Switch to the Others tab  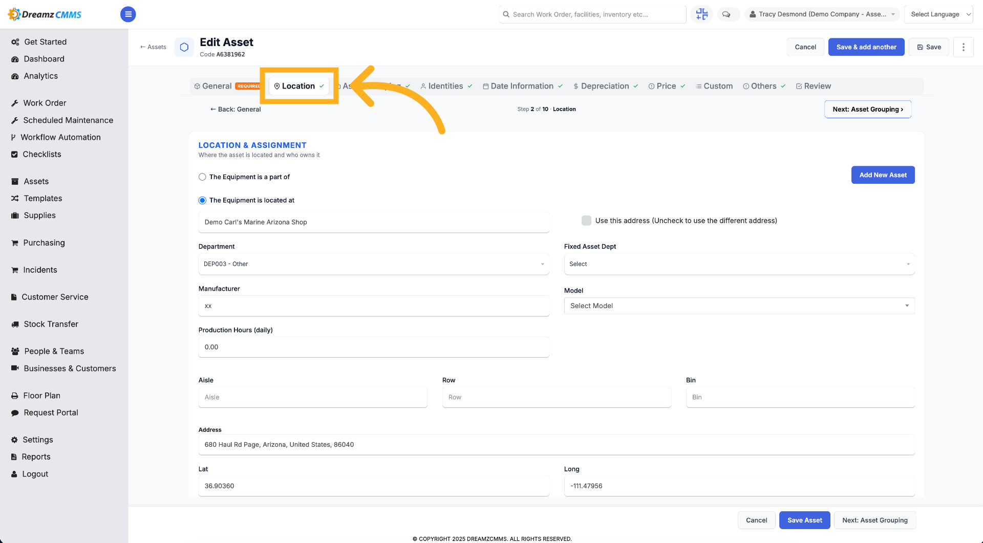[764, 86]
